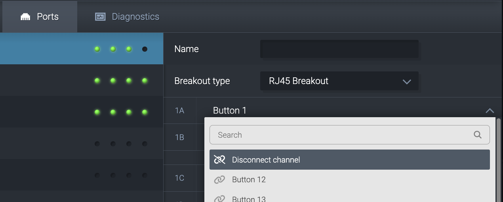
Task: Click into the channel Search field
Action: tap(341, 135)
